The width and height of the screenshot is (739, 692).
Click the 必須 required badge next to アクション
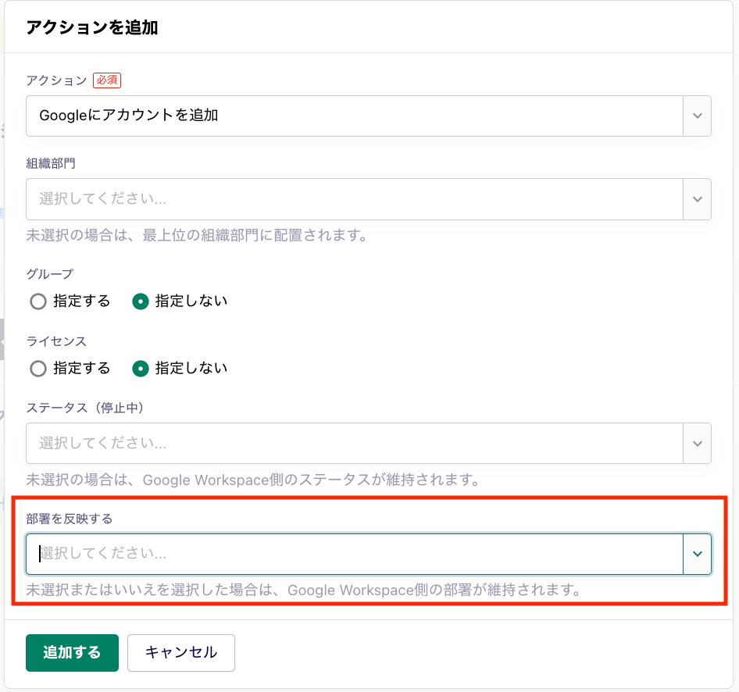[107, 80]
